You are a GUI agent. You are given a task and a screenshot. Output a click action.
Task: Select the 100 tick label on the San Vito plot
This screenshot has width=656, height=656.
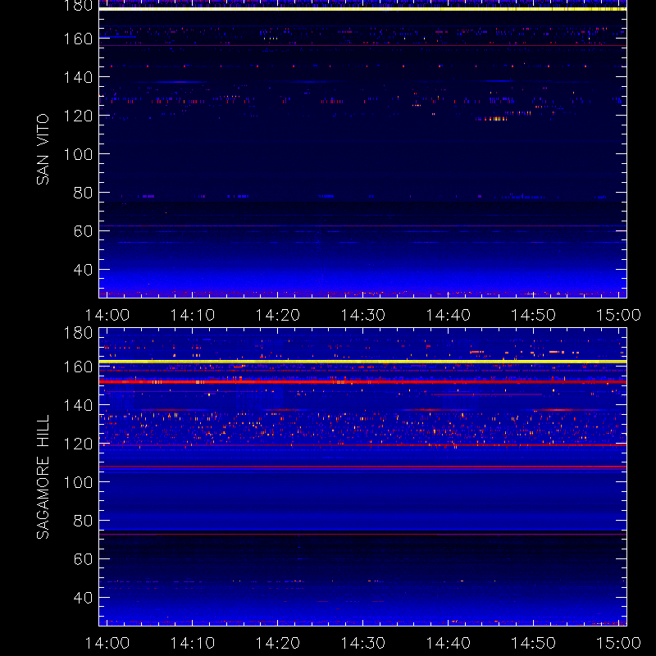78,154
